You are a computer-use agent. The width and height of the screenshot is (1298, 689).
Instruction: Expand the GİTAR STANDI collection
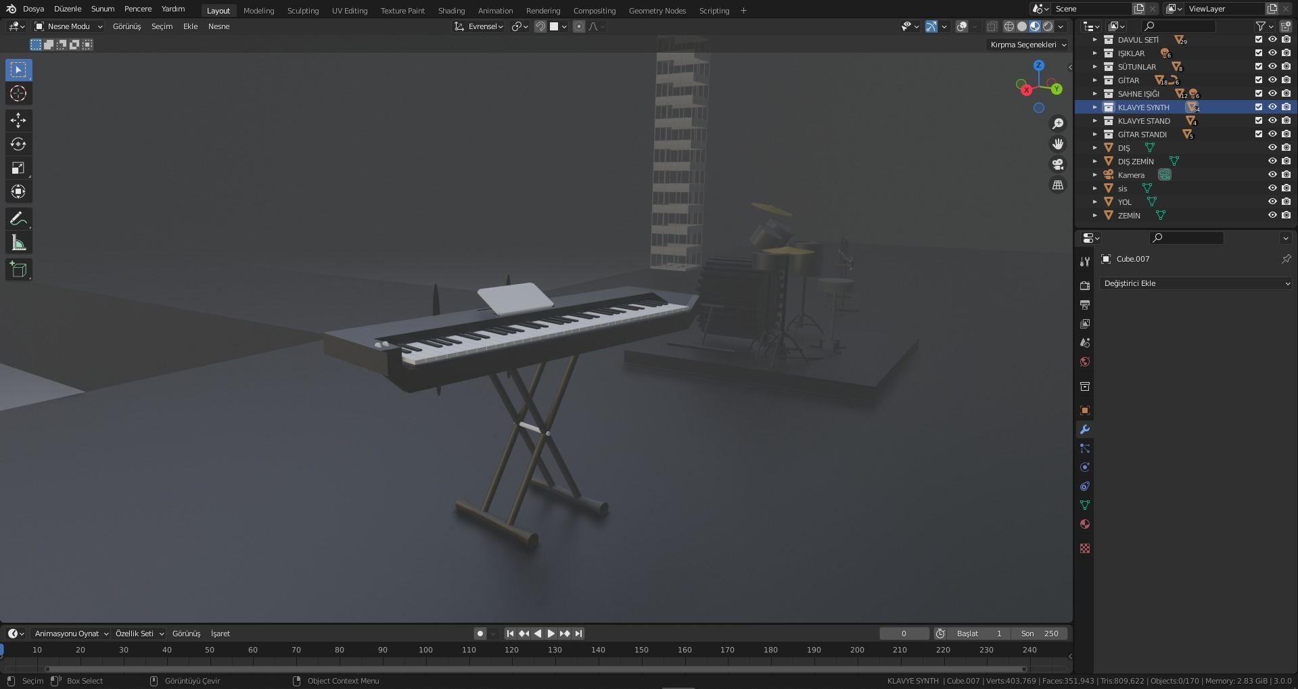tap(1095, 135)
